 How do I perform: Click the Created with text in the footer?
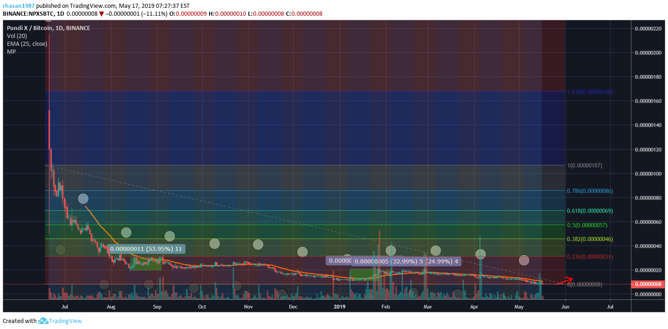(x=19, y=321)
